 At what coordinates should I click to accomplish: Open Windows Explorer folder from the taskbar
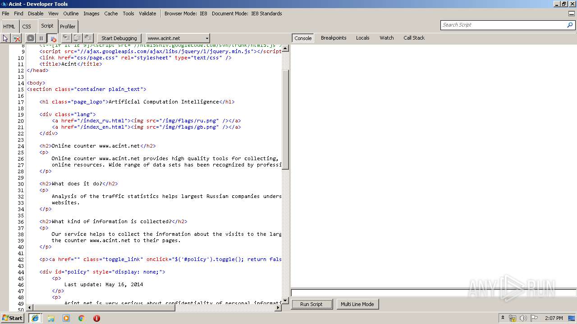point(51,318)
